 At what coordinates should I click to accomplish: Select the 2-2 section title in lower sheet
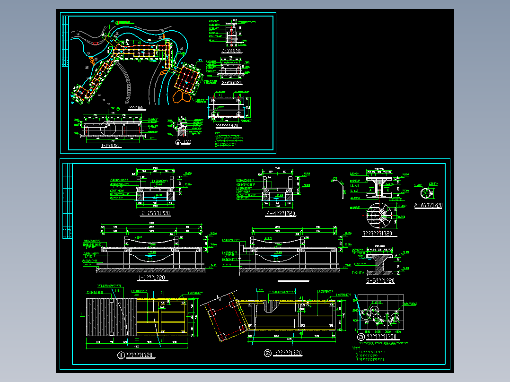(156, 213)
